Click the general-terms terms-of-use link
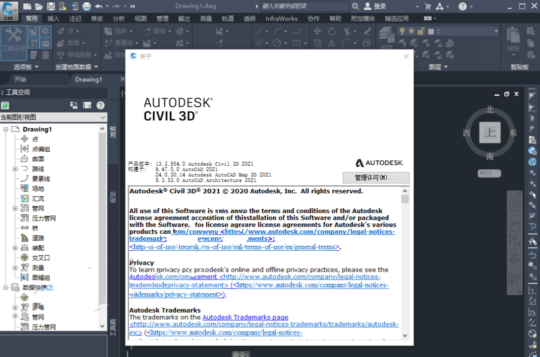 tap(234, 247)
